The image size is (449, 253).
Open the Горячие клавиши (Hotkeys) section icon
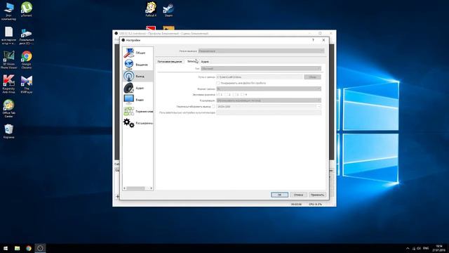(128, 111)
